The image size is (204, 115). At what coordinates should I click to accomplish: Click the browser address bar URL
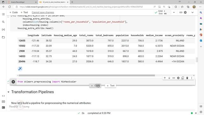[x=81, y=7]
